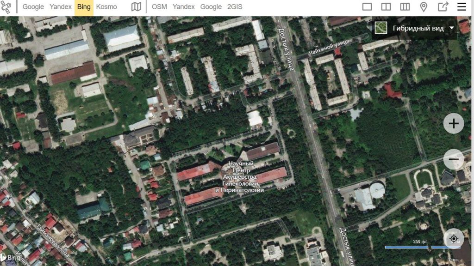The width and height of the screenshot is (474, 266).
Task: Click the Чайкиной улица street label
Action: pyautogui.click(x=329, y=47)
